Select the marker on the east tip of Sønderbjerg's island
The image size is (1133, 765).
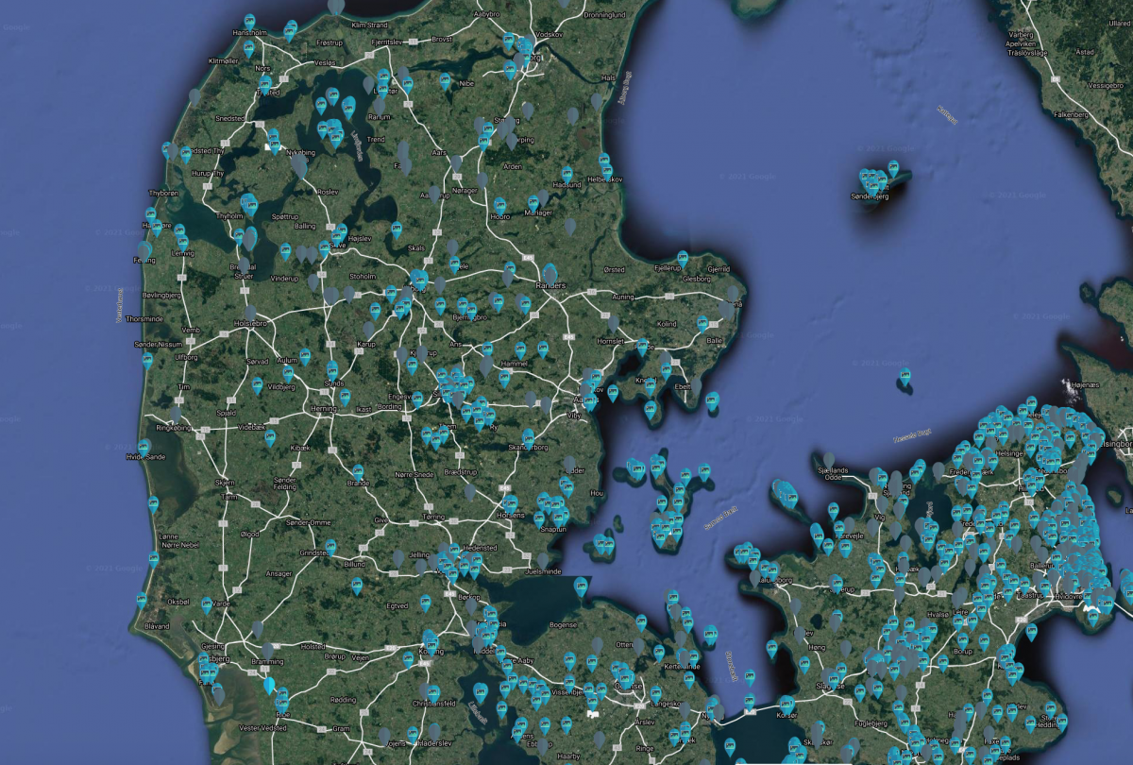click(893, 167)
